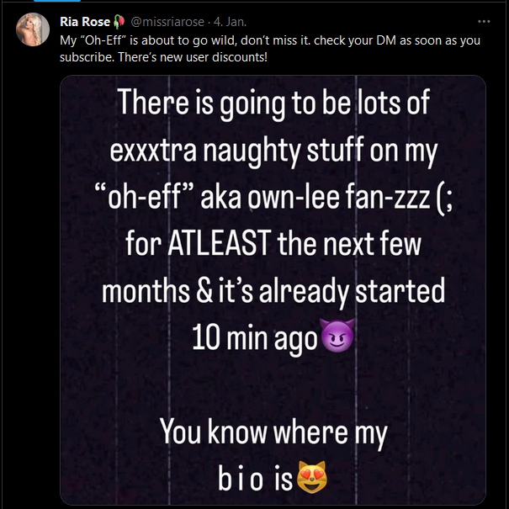This screenshot has width=509, height=509.
Task: Click Ria Rose's profile avatar picture
Action: (x=33, y=30)
